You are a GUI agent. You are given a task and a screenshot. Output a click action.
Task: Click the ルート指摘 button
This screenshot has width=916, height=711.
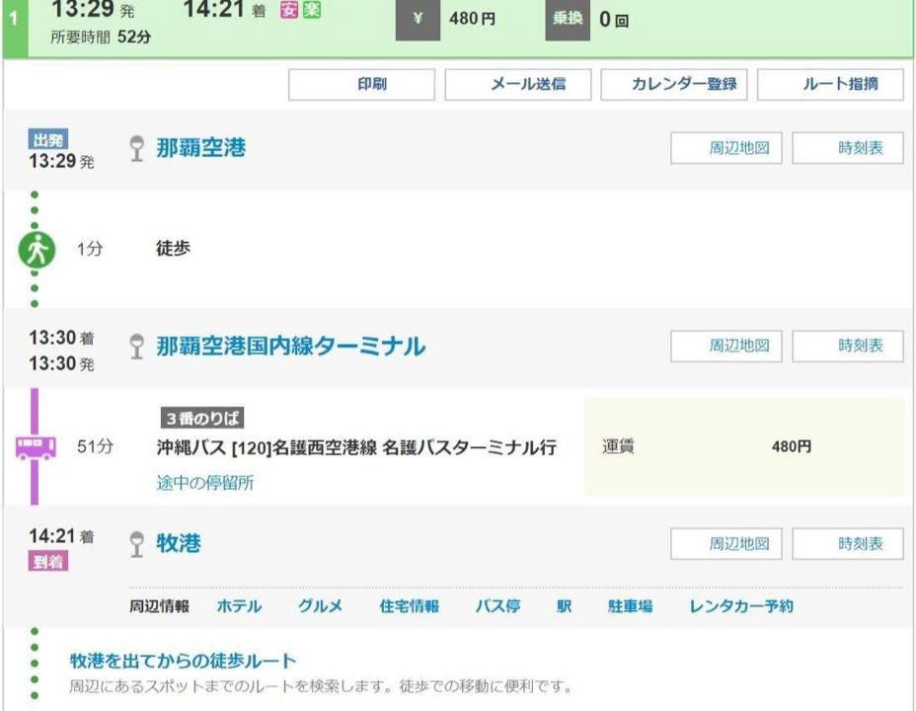click(830, 85)
